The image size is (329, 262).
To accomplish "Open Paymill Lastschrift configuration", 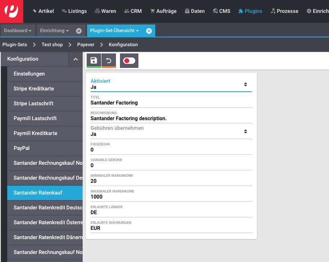I will tap(45, 119).
